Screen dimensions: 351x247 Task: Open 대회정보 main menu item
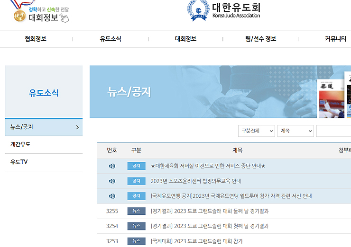pyautogui.click(x=185, y=39)
